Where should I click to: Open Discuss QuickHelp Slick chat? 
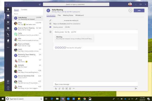pyautogui.click(x=28, y=77)
